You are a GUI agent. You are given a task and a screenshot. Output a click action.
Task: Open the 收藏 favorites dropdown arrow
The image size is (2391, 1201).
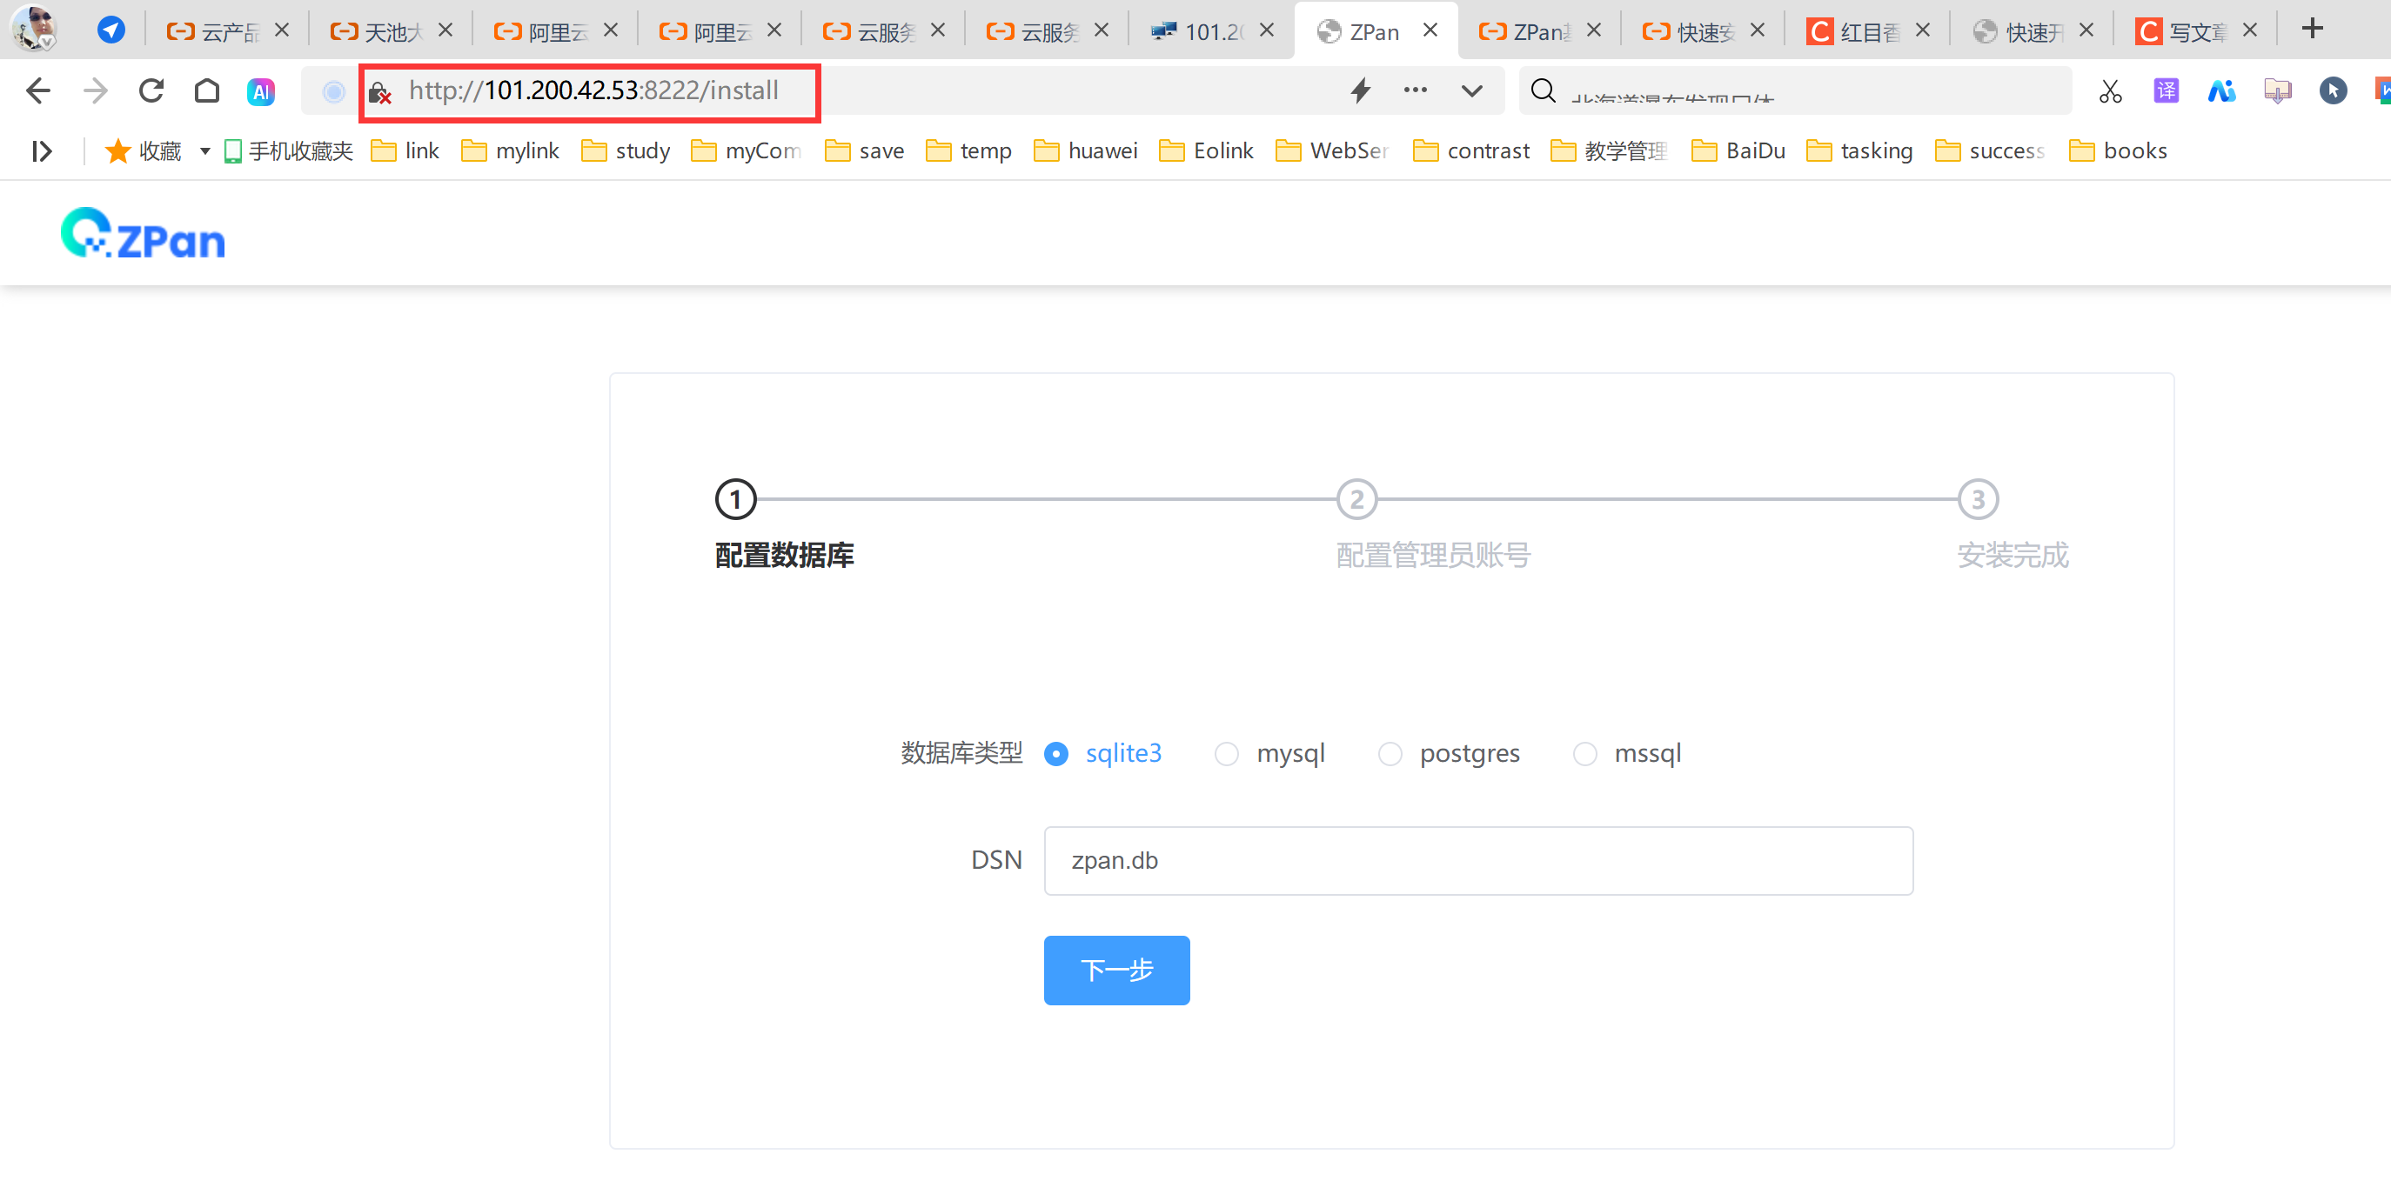pyautogui.click(x=205, y=151)
